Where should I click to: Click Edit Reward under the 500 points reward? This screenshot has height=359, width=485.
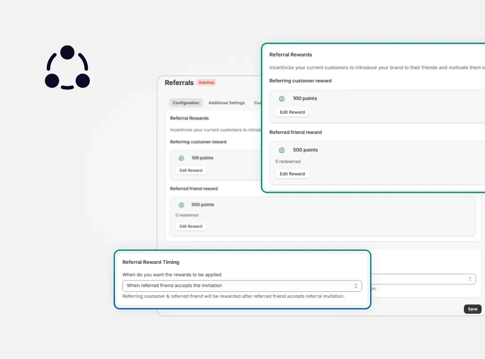[x=292, y=174]
